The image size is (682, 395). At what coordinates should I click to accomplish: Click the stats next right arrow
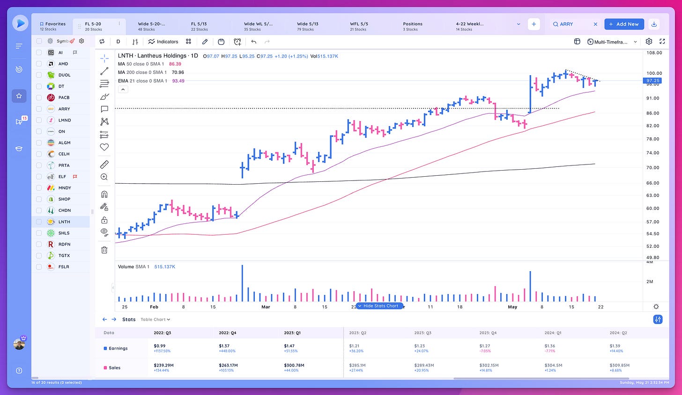click(x=114, y=319)
